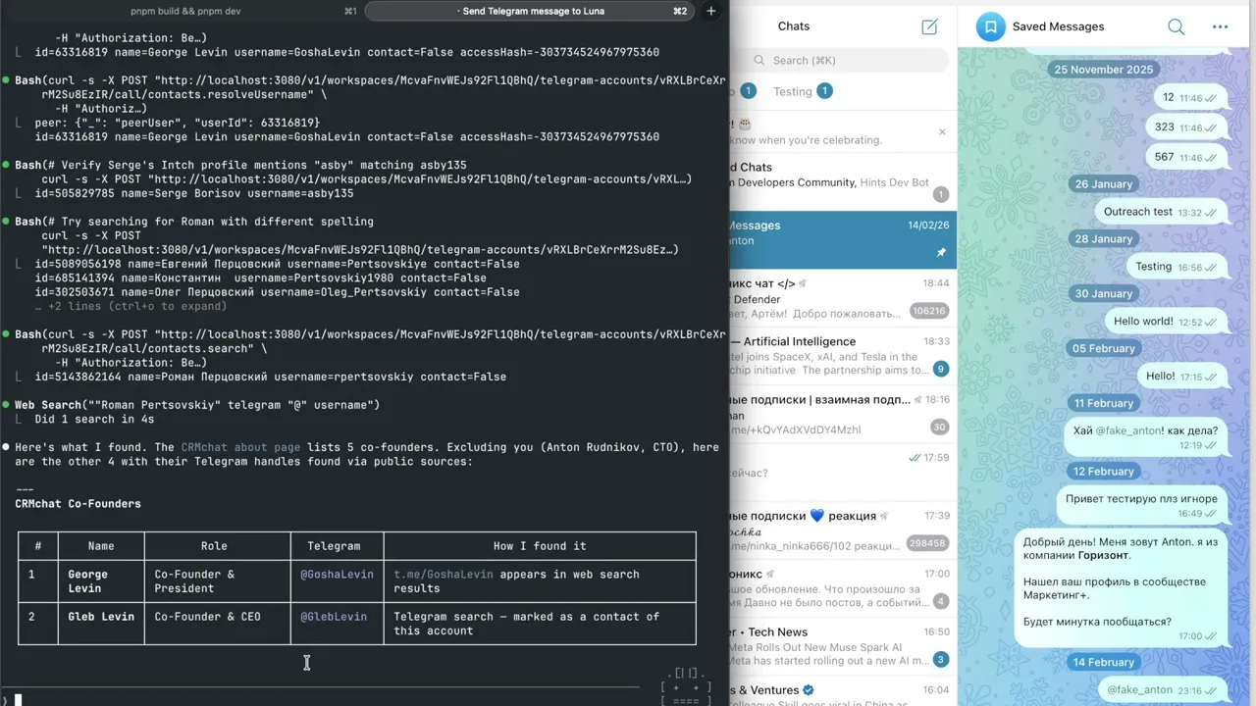Open the three-dot menu in Saved Messages

[1220, 26]
